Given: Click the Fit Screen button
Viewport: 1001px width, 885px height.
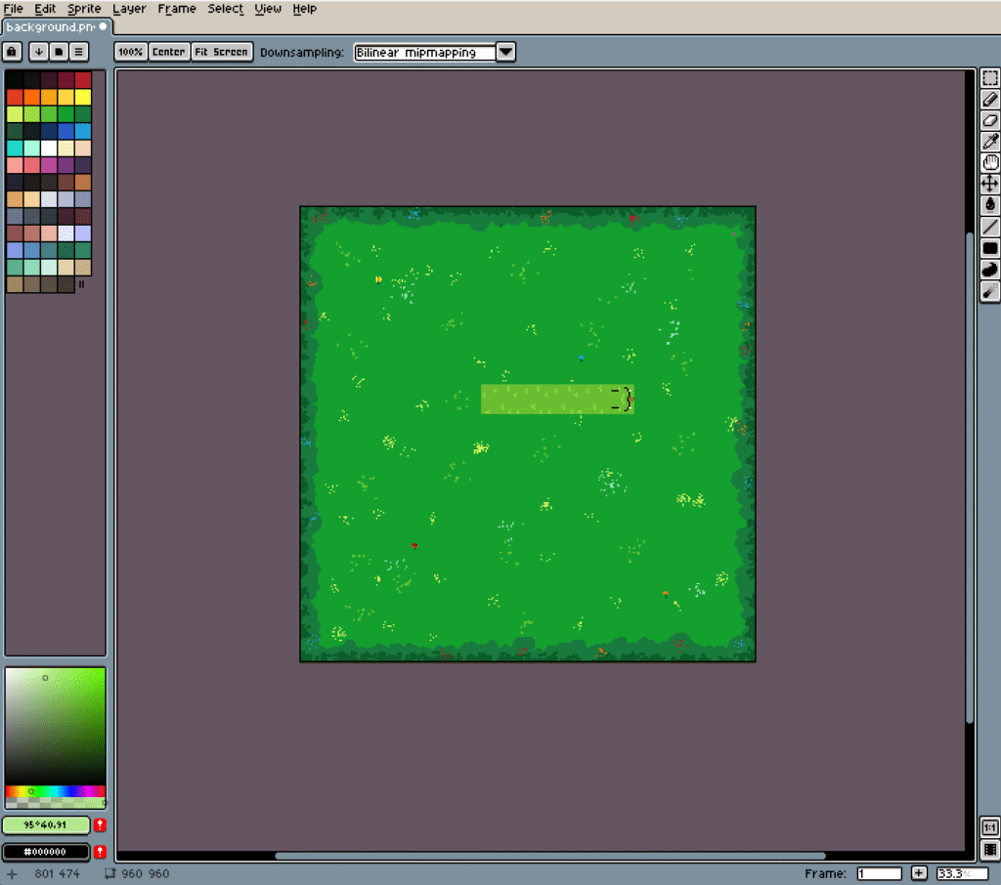Looking at the screenshot, I should pyautogui.click(x=222, y=52).
